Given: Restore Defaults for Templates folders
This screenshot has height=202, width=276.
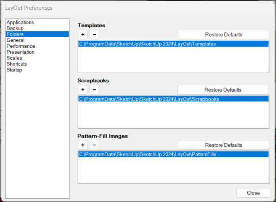Looking at the screenshot, I should pos(224,35).
